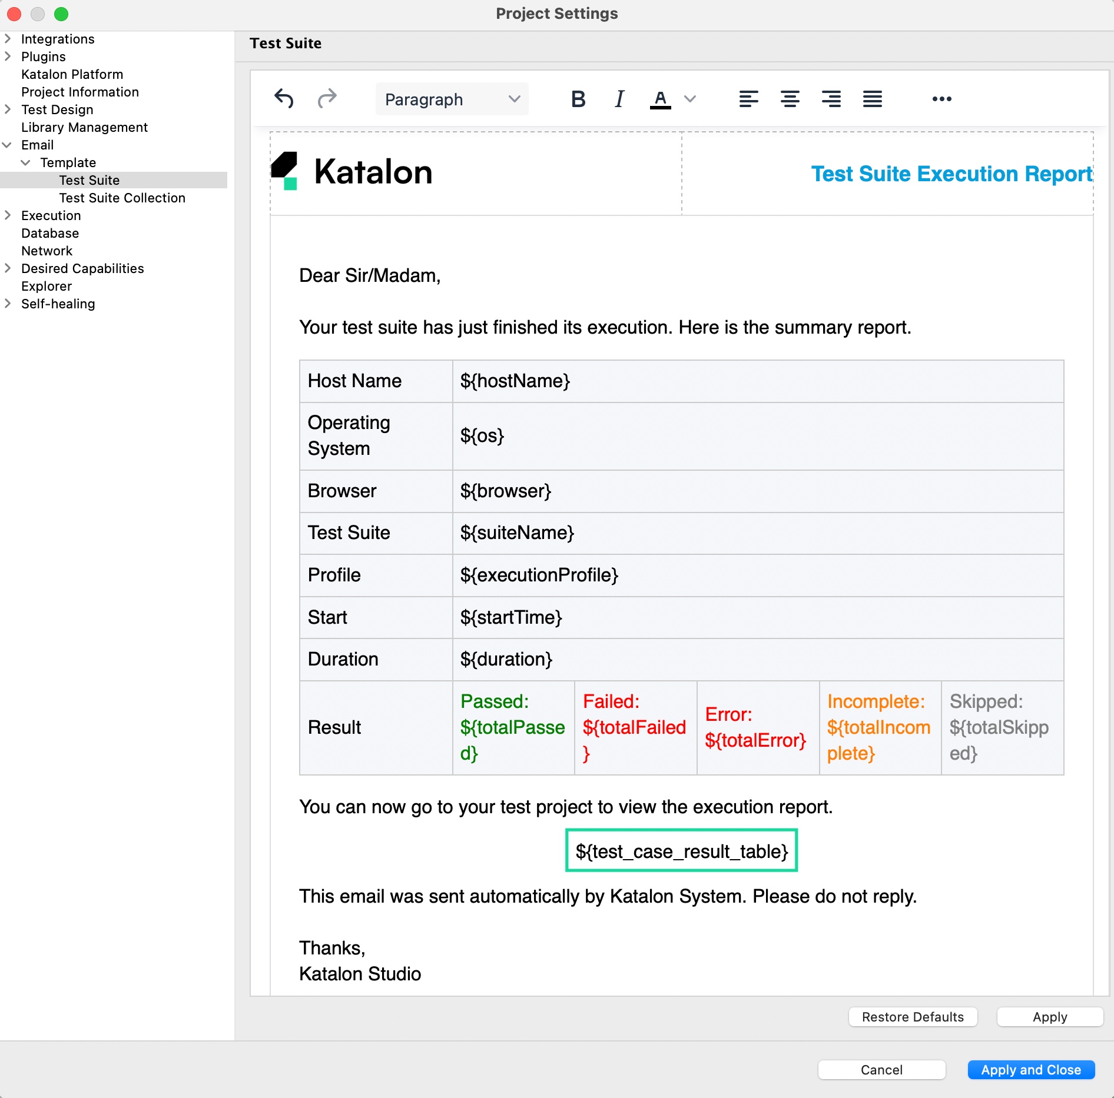Open Project Information settings
The height and width of the screenshot is (1098, 1114).
(x=80, y=92)
